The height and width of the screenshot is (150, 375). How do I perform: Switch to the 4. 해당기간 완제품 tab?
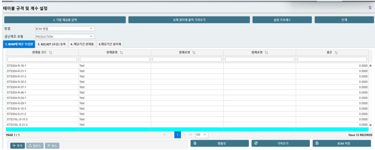coord(82,44)
